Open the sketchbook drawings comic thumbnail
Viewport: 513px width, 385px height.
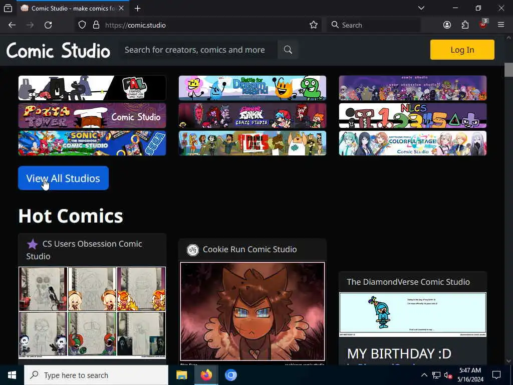point(92,313)
